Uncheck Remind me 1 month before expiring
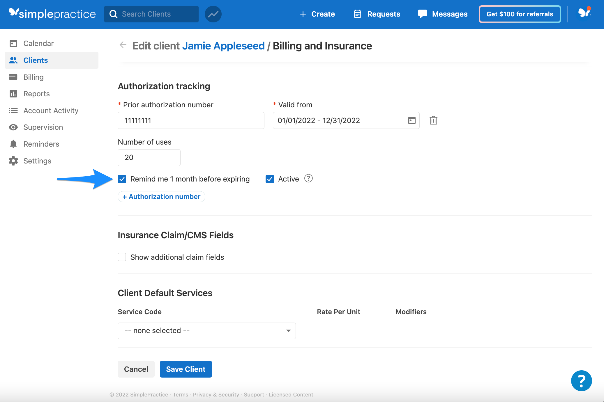604x402 pixels. [x=122, y=179]
